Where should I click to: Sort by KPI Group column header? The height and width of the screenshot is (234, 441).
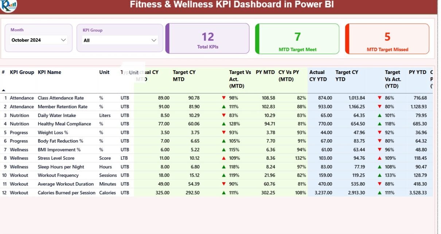(x=22, y=72)
